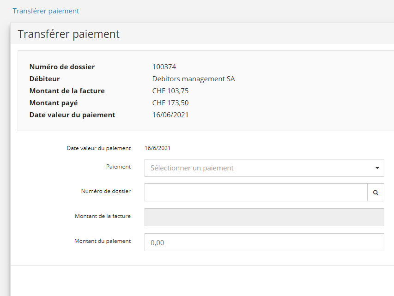
Task: Click the paid amount CHF 173,50
Action: pos(170,103)
